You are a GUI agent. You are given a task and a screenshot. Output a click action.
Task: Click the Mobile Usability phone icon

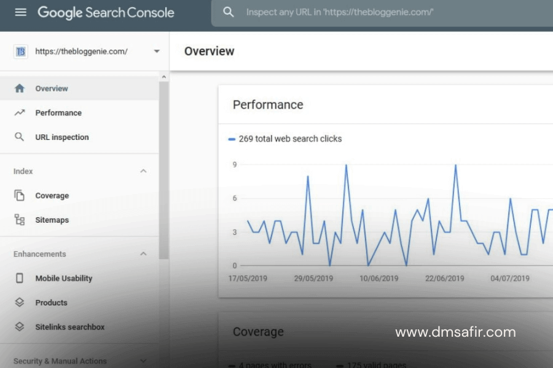click(x=20, y=278)
